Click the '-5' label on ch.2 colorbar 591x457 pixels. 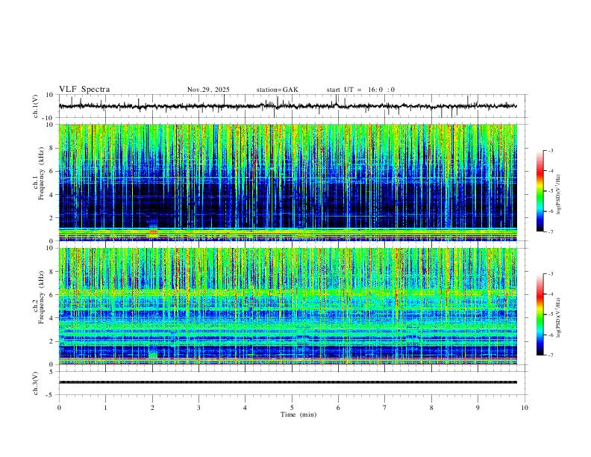(550, 314)
